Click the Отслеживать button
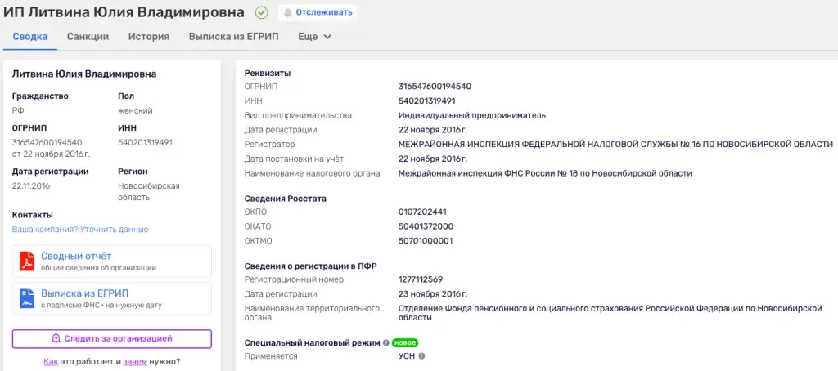 click(x=318, y=12)
